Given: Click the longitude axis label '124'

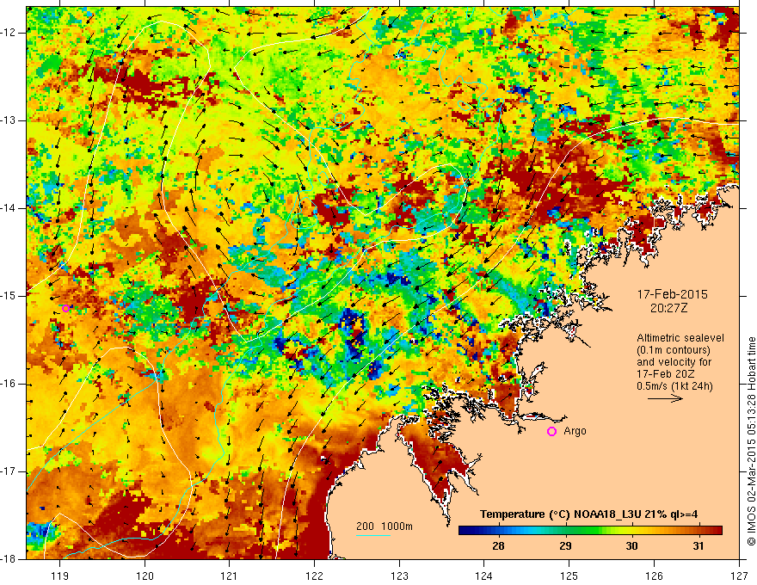Looking at the screenshot, I should click(x=484, y=576).
